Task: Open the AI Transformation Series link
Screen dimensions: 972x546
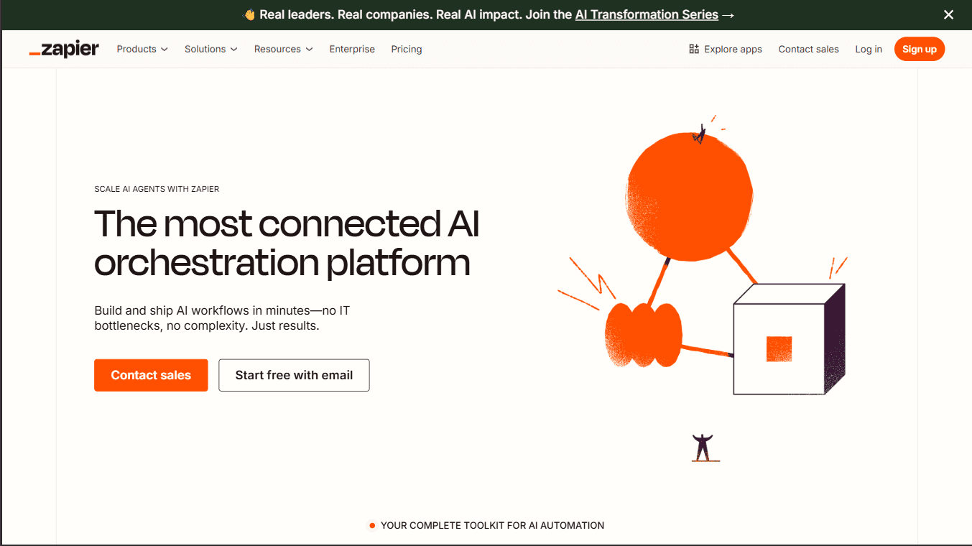Action: pyautogui.click(x=647, y=14)
